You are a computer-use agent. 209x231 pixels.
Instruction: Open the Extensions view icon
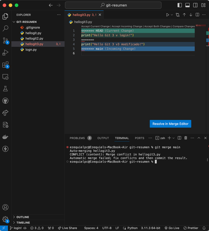click(5, 65)
